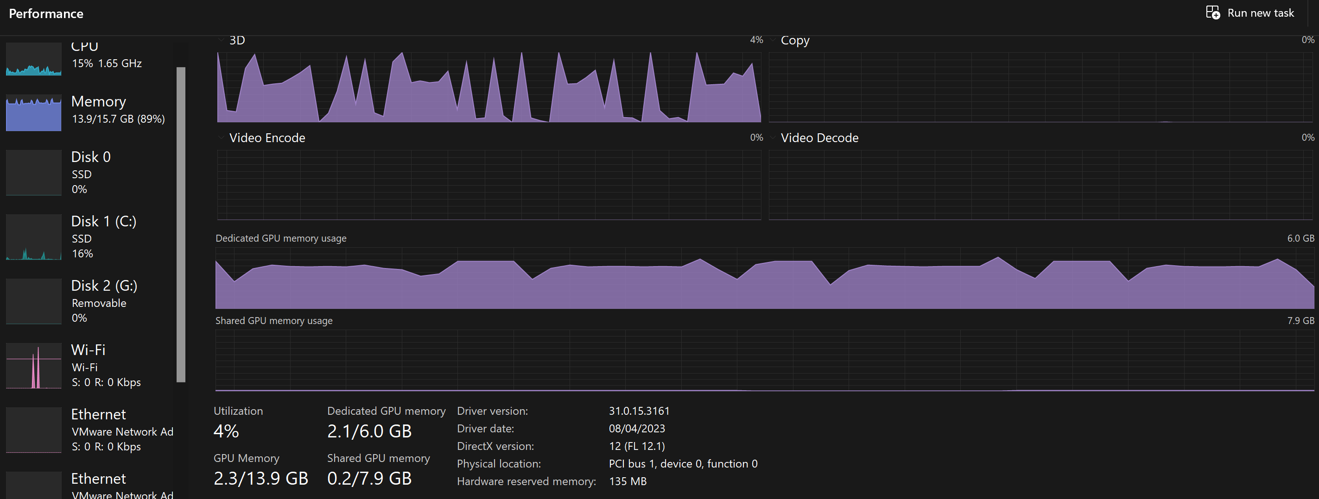Select the Wi-Fi network graph
1319x499 pixels.
[33, 365]
